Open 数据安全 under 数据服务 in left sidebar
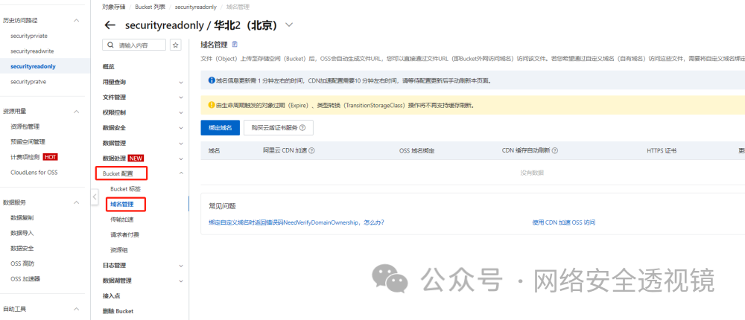The width and height of the screenshot is (745, 320). 22,249
